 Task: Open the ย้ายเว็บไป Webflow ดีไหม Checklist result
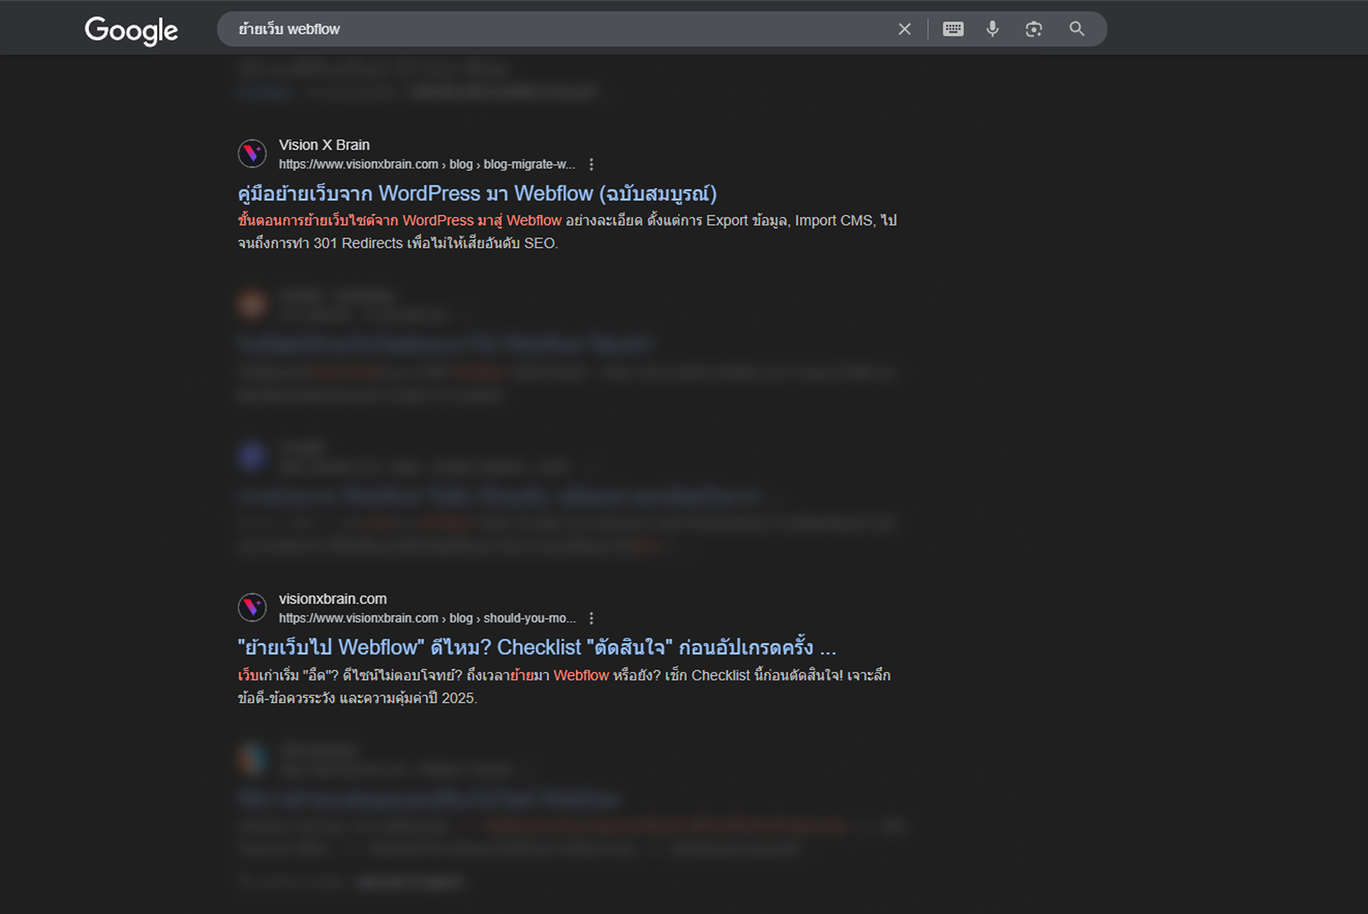click(537, 647)
